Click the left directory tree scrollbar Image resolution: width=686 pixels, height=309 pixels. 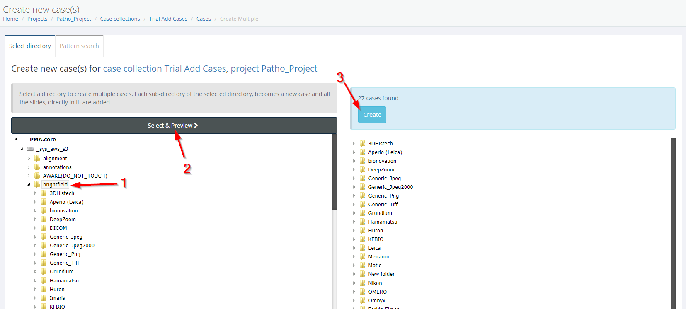[335, 174]
